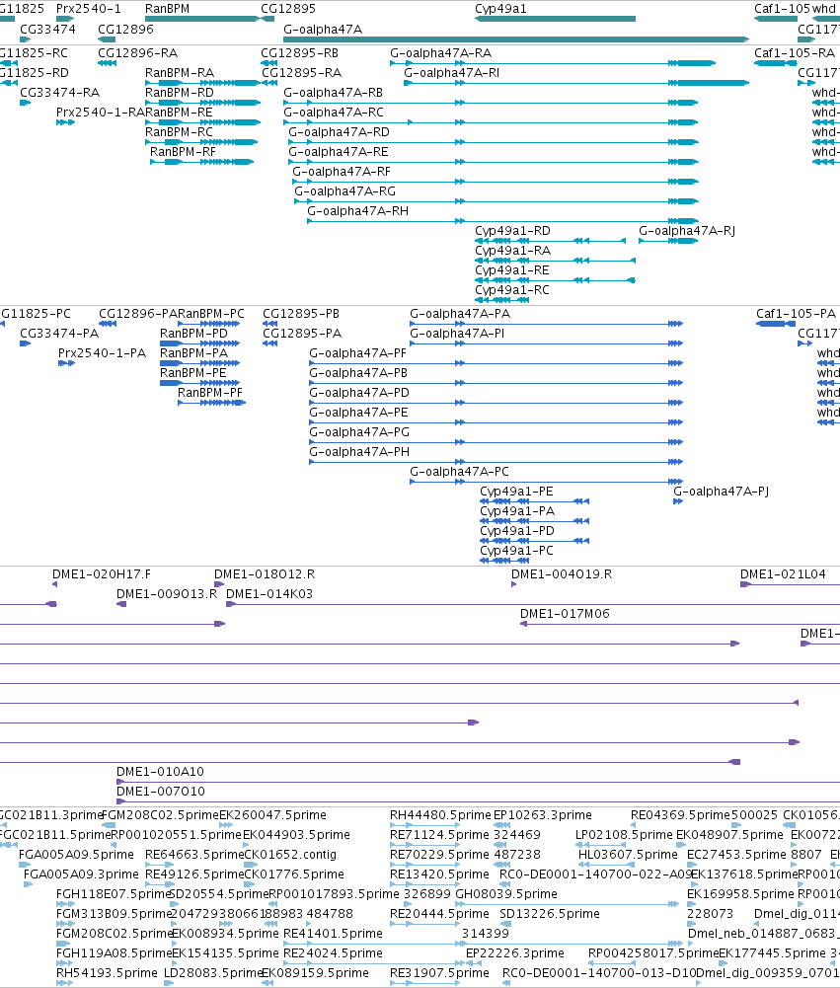Open EST label GH08039.5prime
The height and width of the screenshot is (988, 840).
pos(506,894)
